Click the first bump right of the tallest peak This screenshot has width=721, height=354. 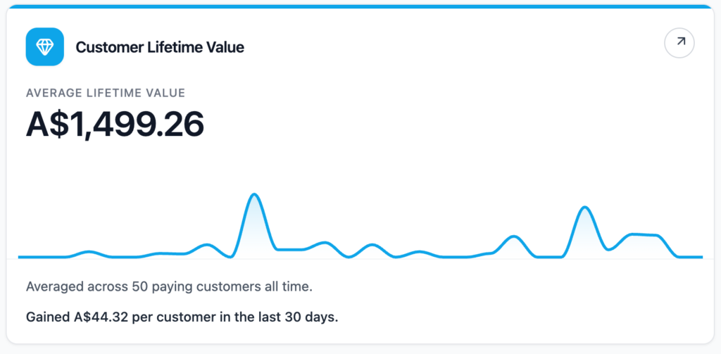point(325,243)
